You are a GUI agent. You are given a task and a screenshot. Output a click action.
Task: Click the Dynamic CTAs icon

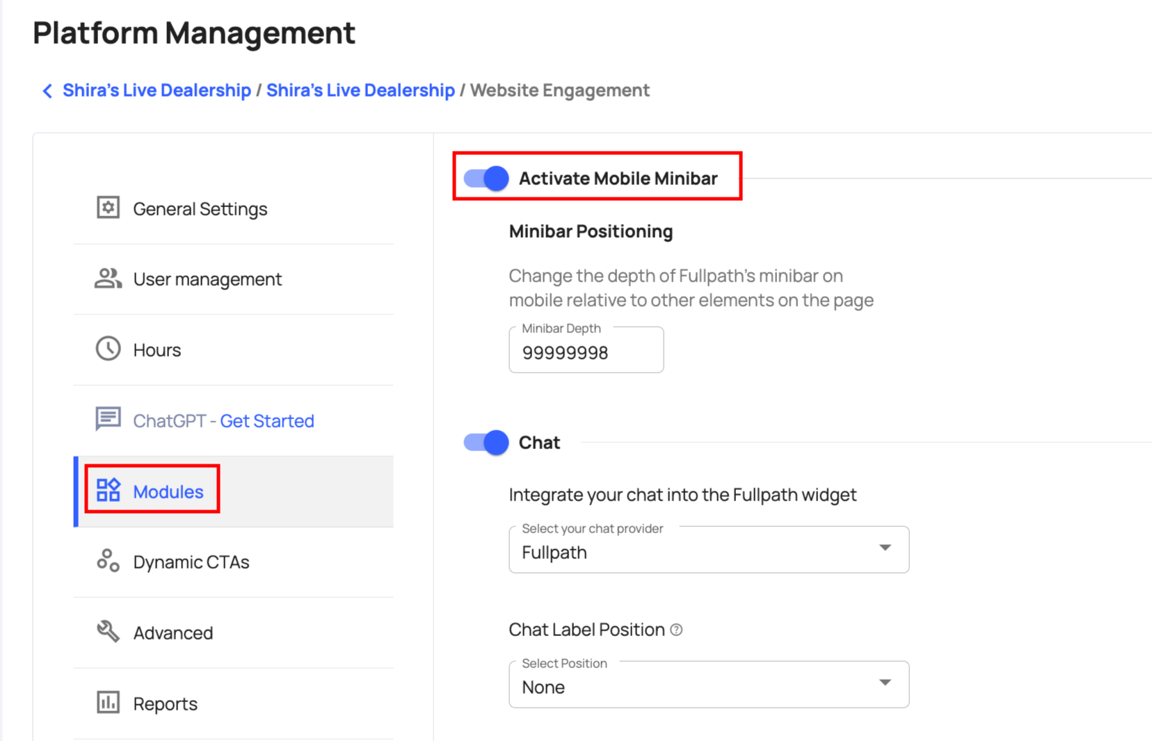[x=108, y=560]
